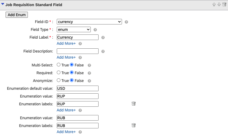Click the Enumeration labels input containing RUB
Screen dimensions: 228x137
(78, 126)
